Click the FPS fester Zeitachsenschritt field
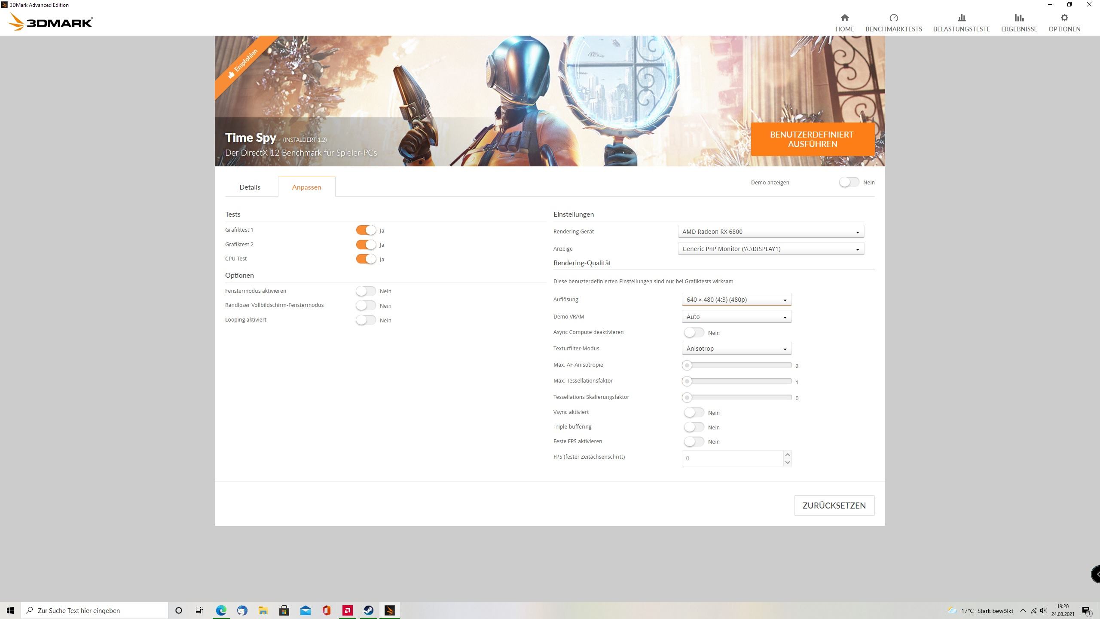Viewport: 1100px width, 619px height. coord(732,458)
